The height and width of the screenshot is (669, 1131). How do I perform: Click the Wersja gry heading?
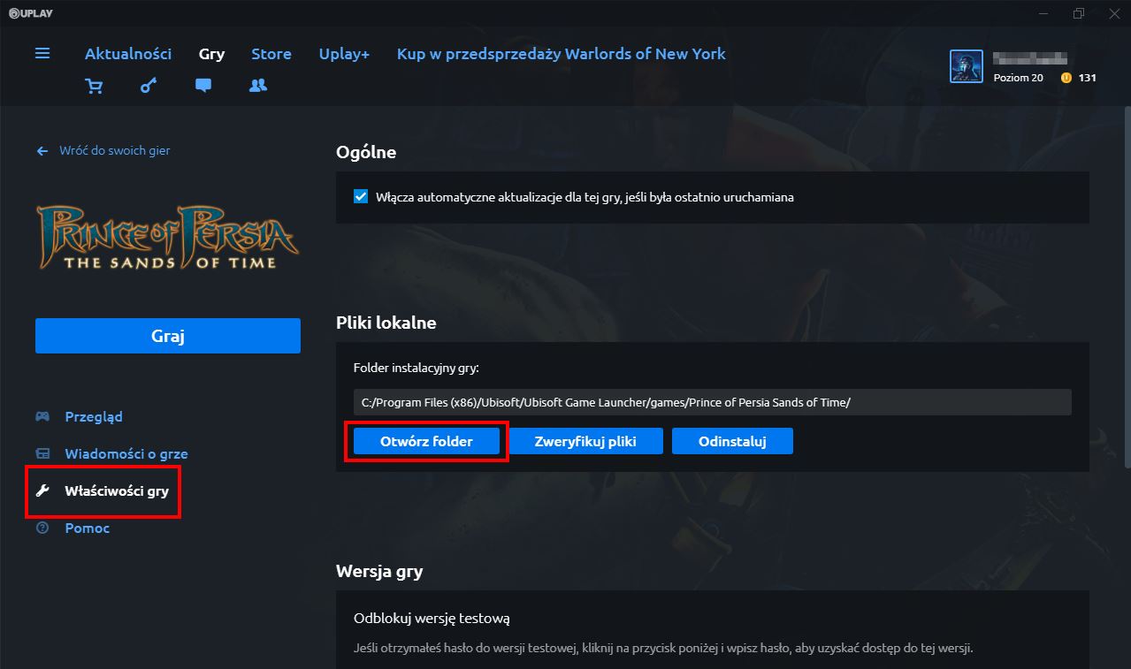[379, 571]
